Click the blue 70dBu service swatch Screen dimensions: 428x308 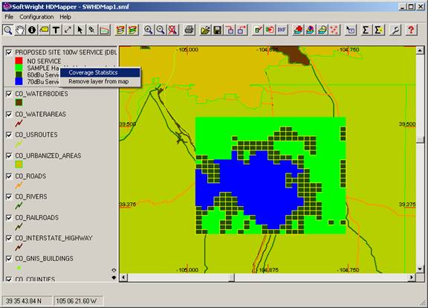[19, 81]
